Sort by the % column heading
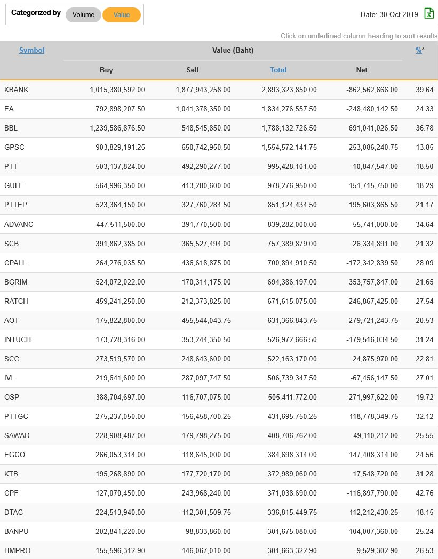The image size is (438, 559). click(418, 51)
